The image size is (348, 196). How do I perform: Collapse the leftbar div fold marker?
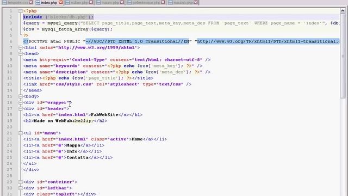click(21, 188)
